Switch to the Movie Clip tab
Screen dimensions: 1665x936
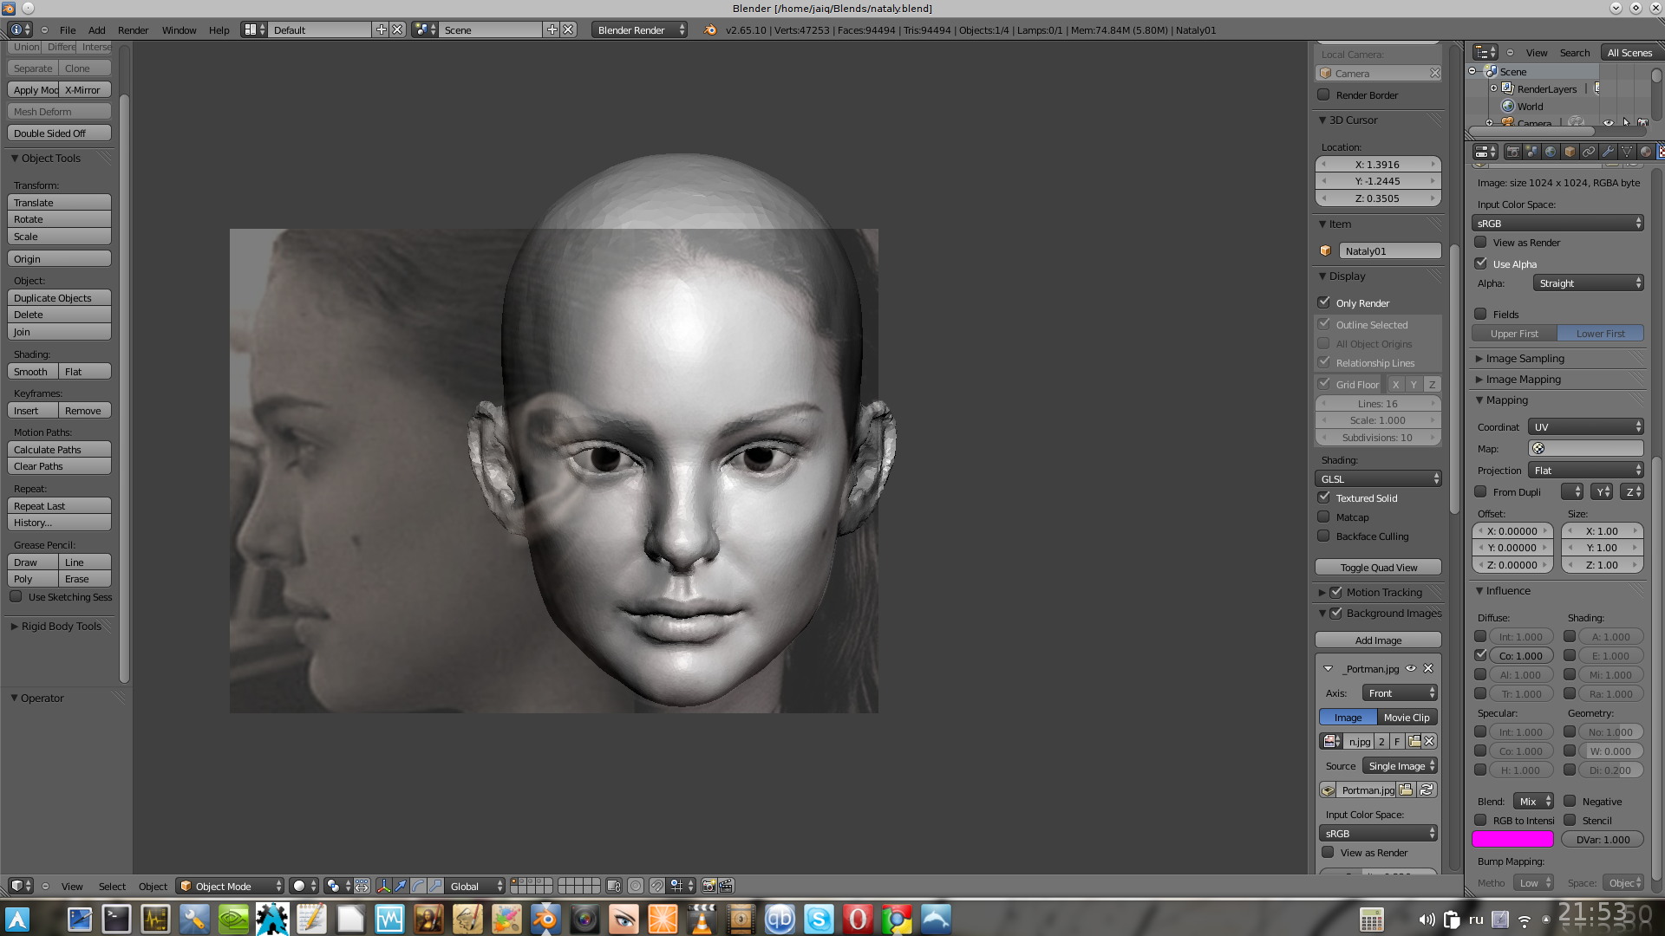tap(1406, 718)
